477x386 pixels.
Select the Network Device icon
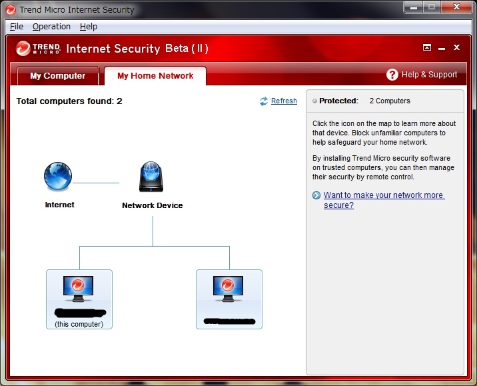pos(151,177)
